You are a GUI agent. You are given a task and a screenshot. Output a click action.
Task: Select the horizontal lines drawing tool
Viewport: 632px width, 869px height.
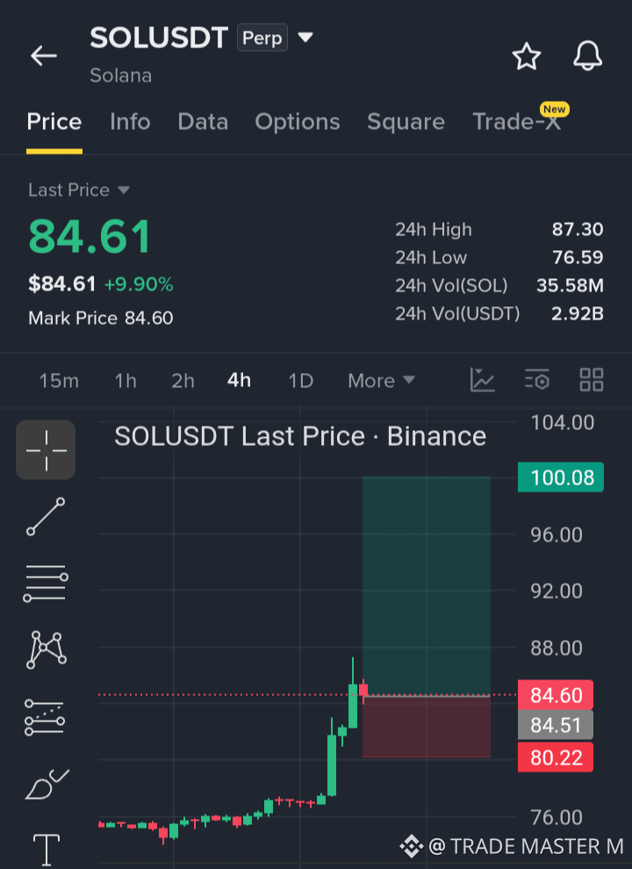(x=46, y=584)
